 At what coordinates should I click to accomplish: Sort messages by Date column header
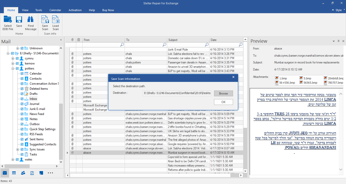click(226, 40)
